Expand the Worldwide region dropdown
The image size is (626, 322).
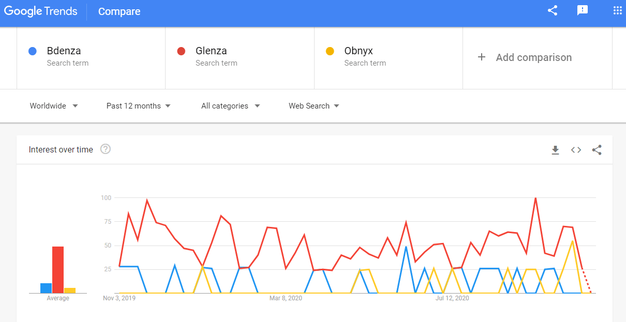pos(54,106)
